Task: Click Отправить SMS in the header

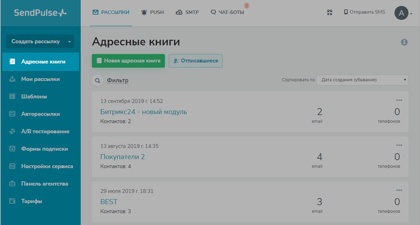Action: [364, 12]
